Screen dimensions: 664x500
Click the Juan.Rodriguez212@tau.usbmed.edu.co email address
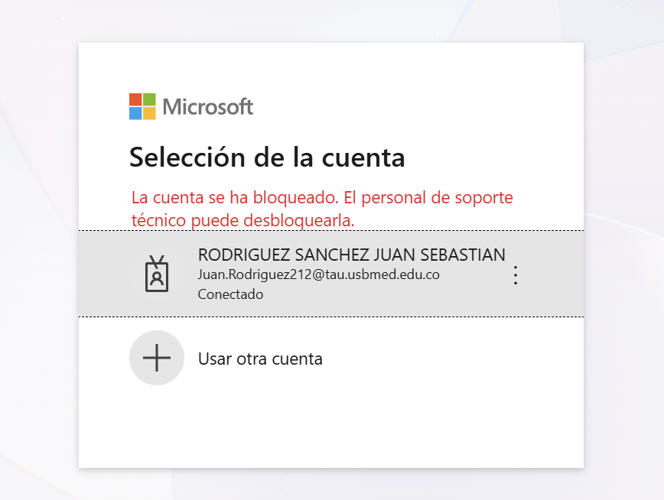[x=318, y=274]
